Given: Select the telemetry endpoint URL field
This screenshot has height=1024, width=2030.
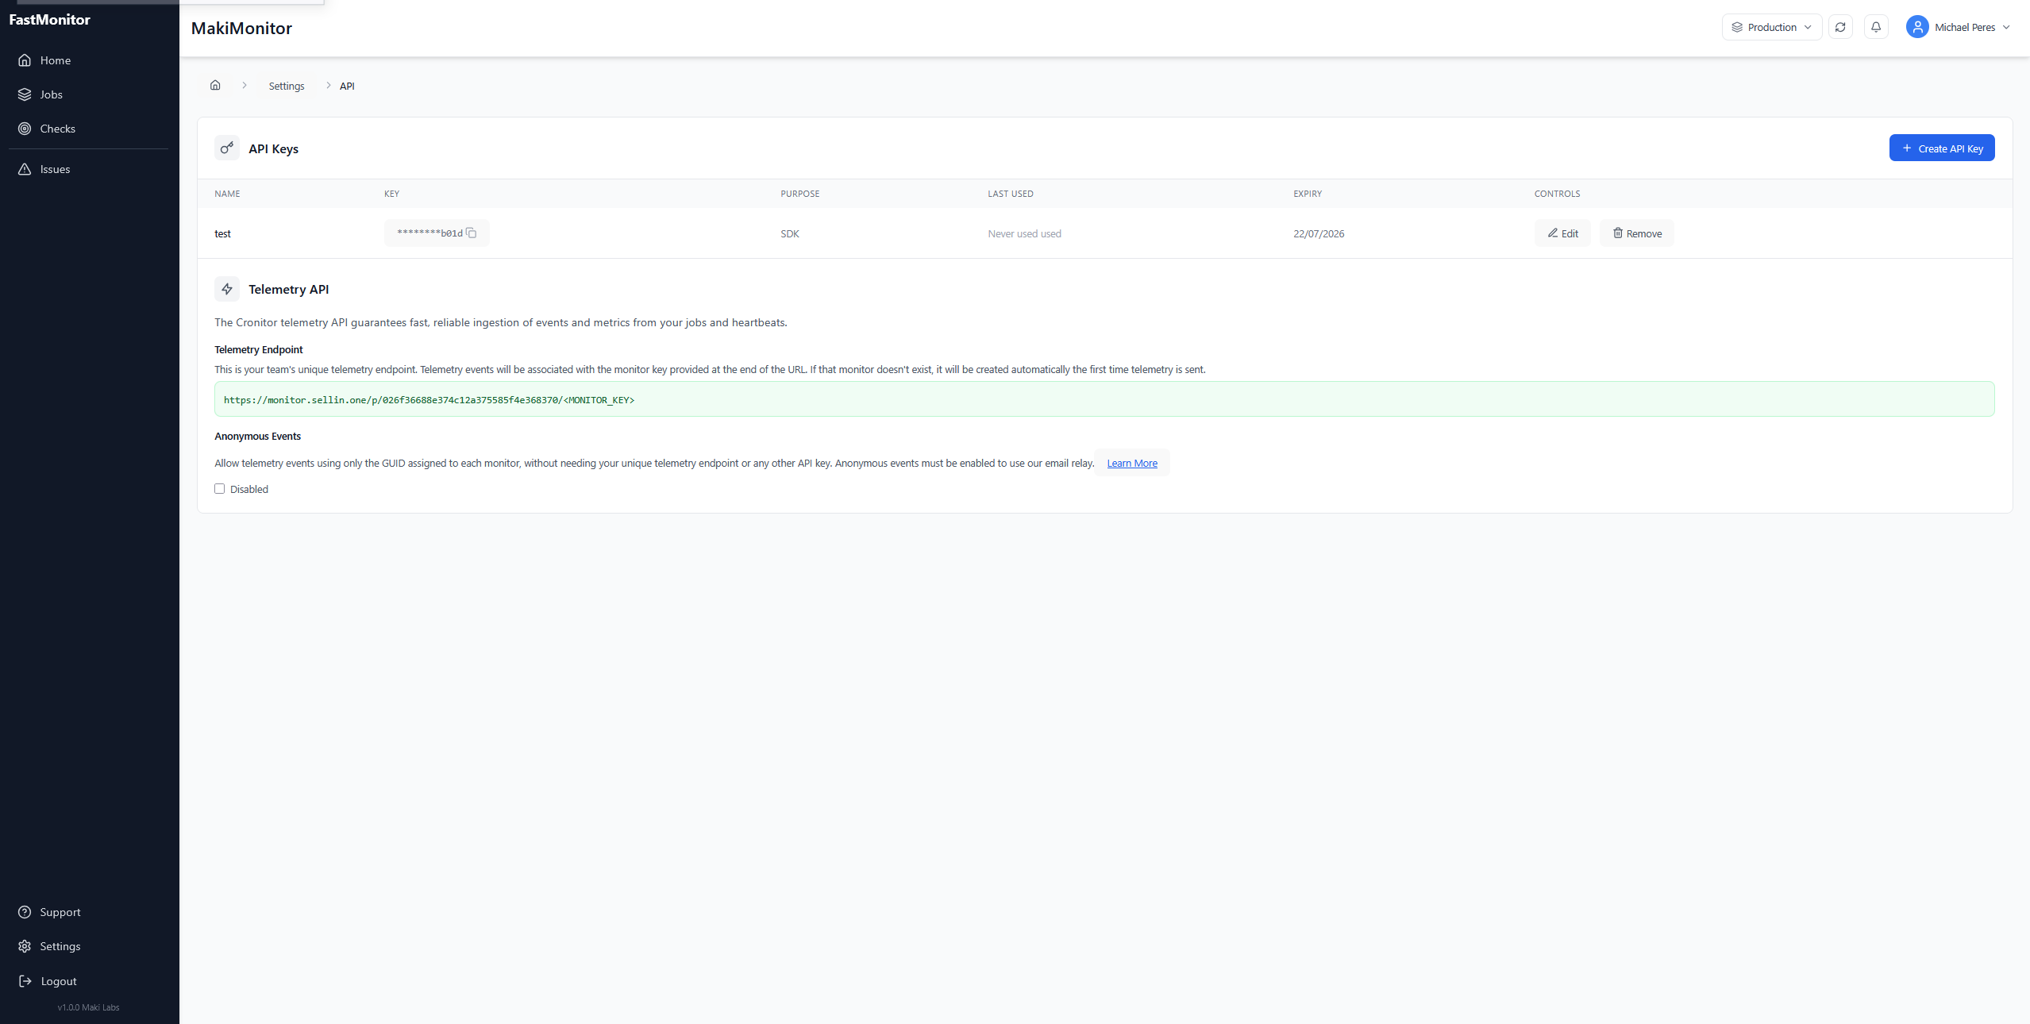Looking at the screenshot, I should 1104,399.
